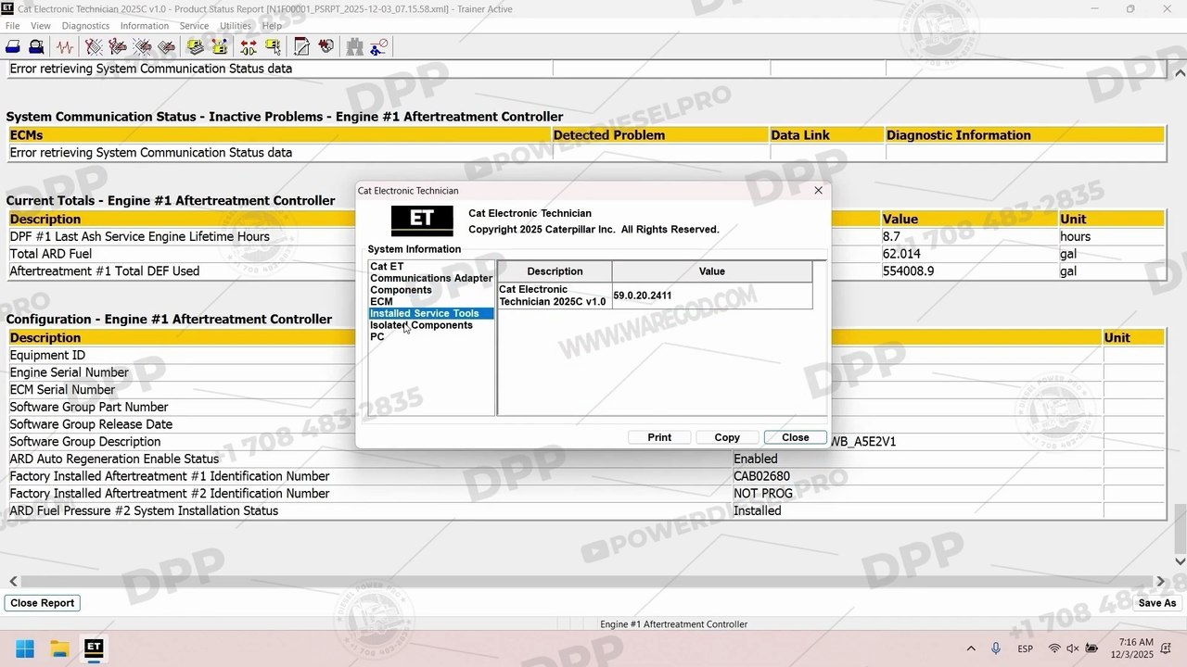
Task: Click the Connect/Disconnect red arrows icon
Action: 249,46
